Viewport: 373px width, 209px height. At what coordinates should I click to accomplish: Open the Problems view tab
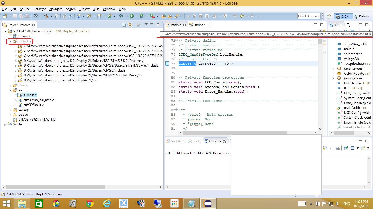point(178,141)
